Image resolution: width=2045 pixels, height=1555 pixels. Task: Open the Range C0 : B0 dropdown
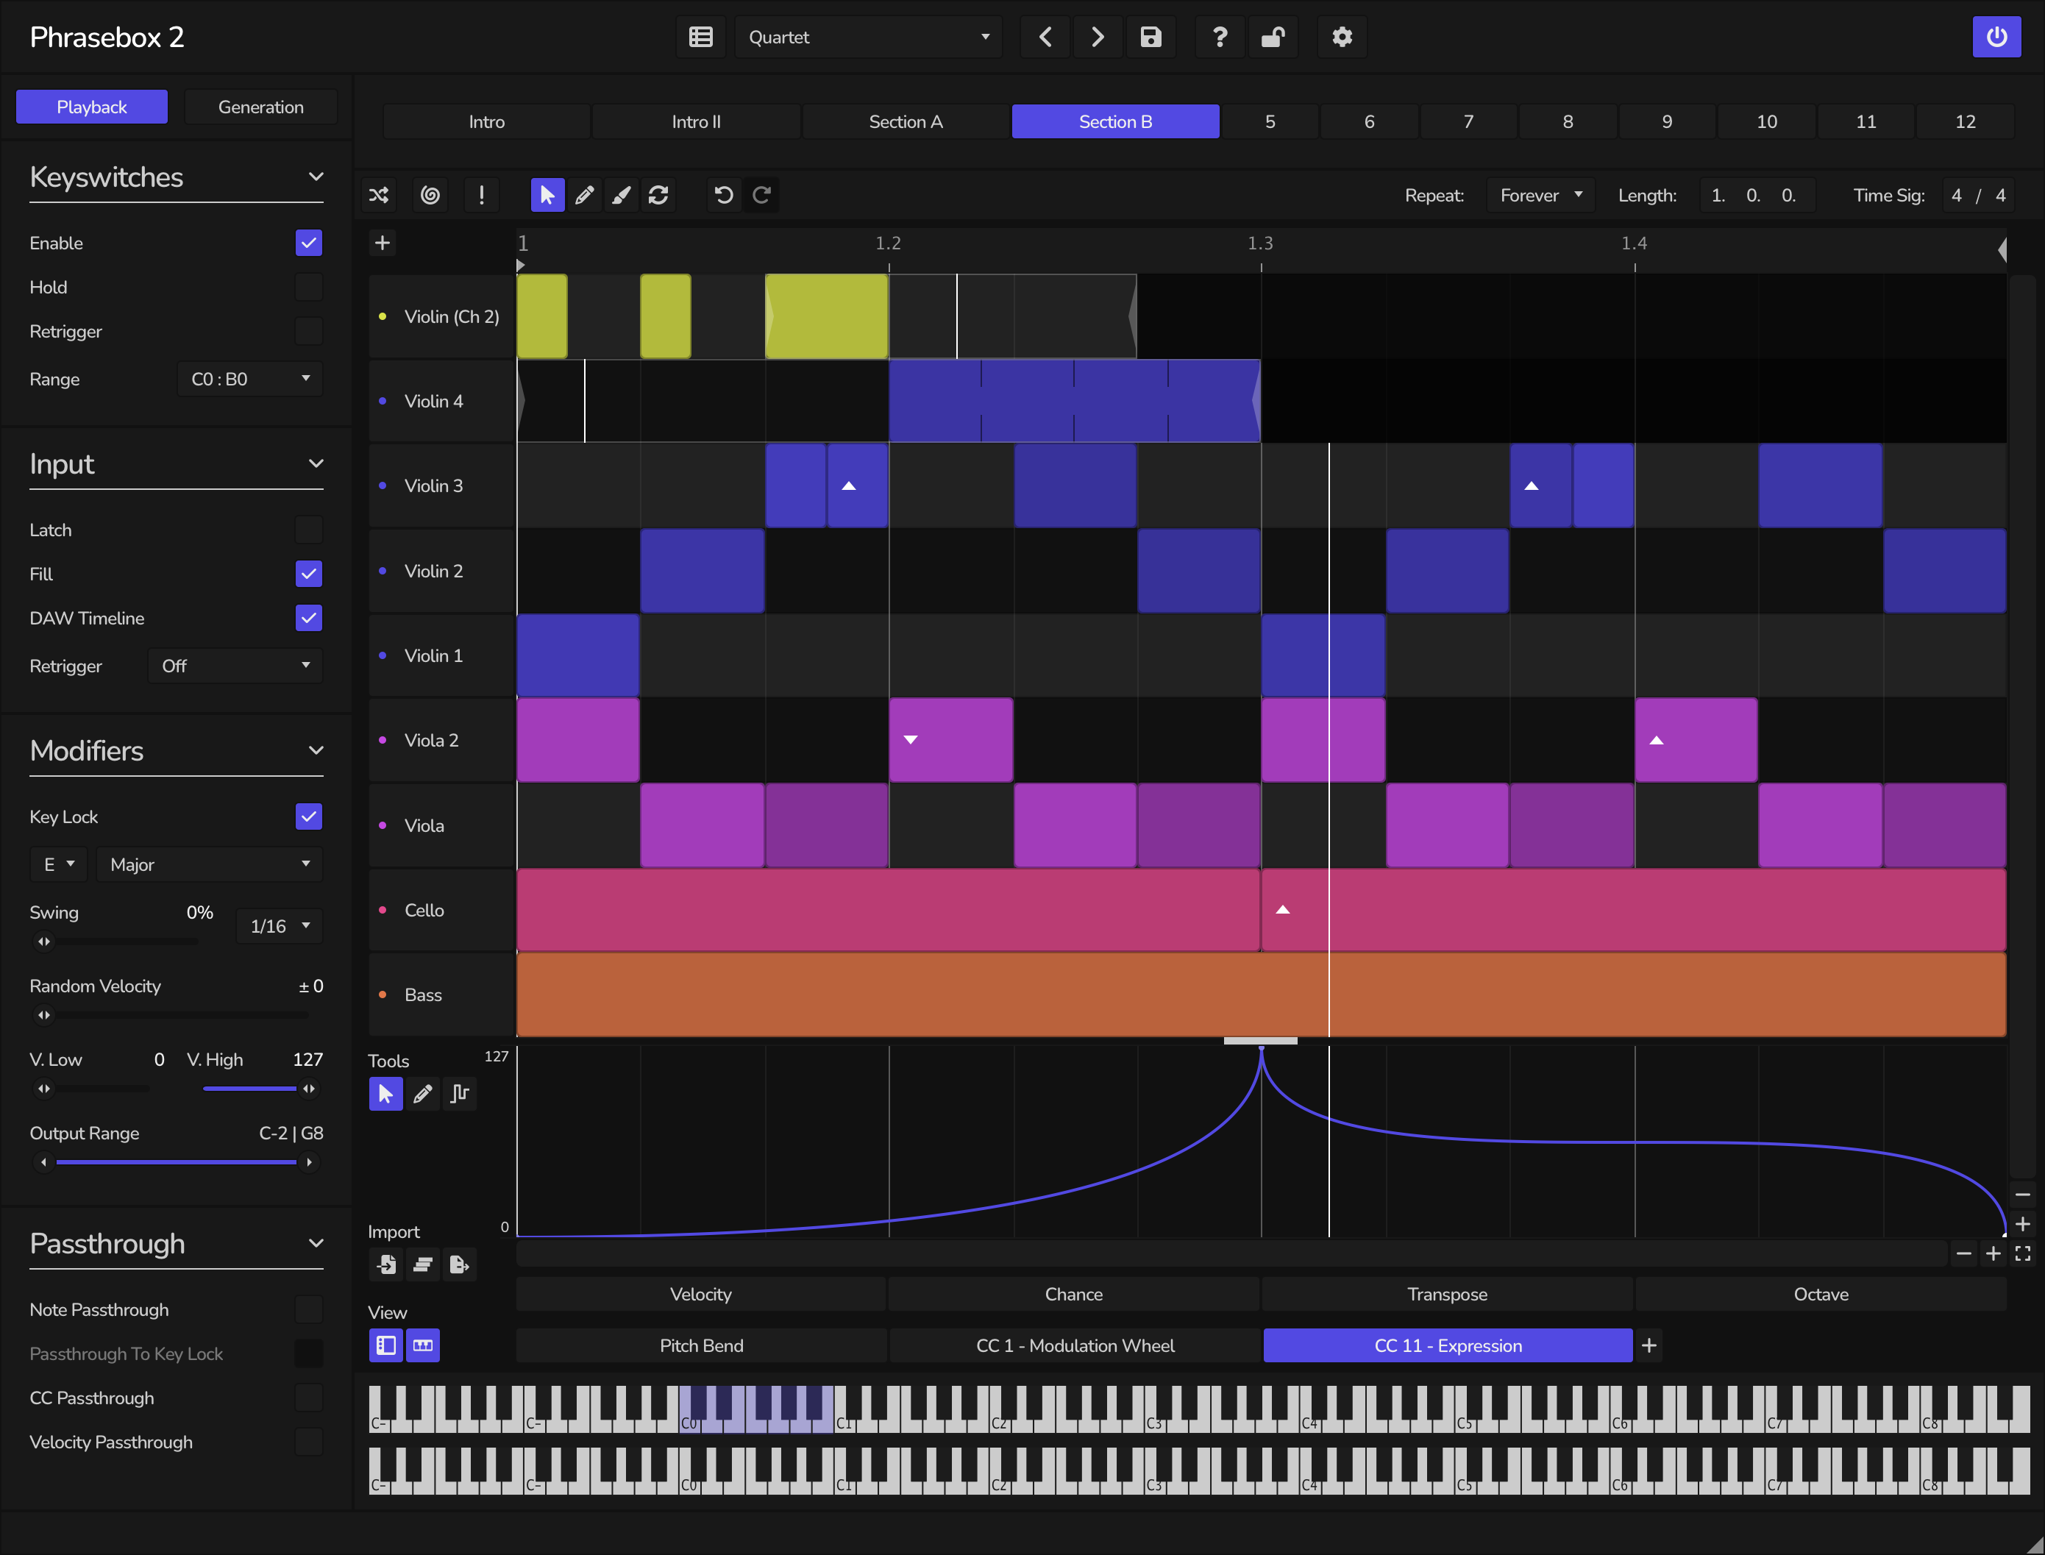pyautogui.click(x=250, y=380)
